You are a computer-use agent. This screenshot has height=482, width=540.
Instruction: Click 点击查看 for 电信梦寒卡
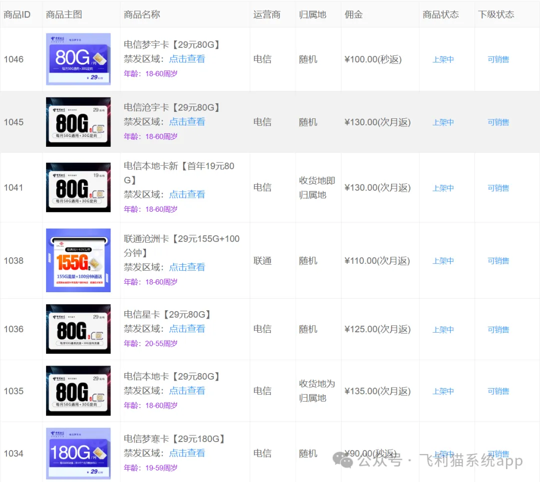[x=187, y=453]
